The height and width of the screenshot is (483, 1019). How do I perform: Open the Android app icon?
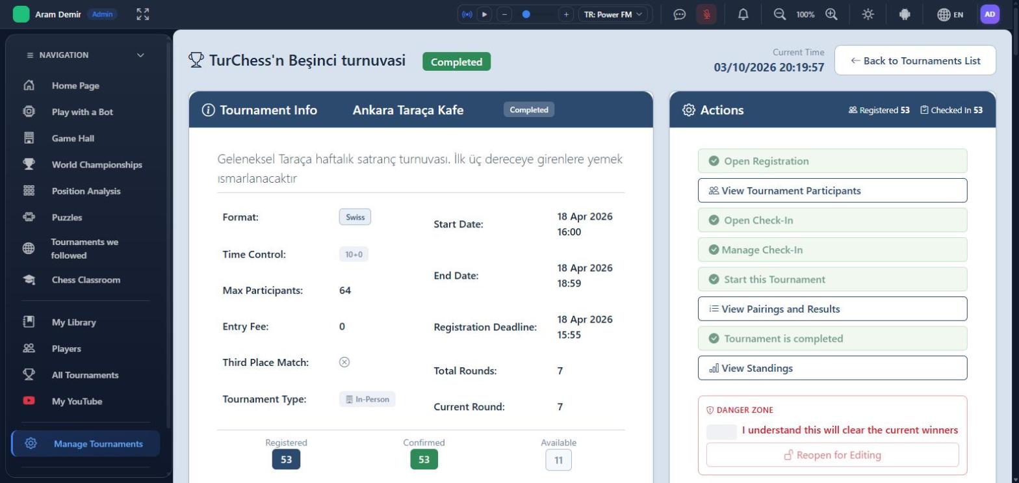pos(905,14)
